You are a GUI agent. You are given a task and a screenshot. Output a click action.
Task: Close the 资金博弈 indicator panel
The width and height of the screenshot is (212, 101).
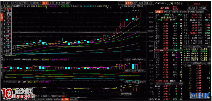point(145,70)
